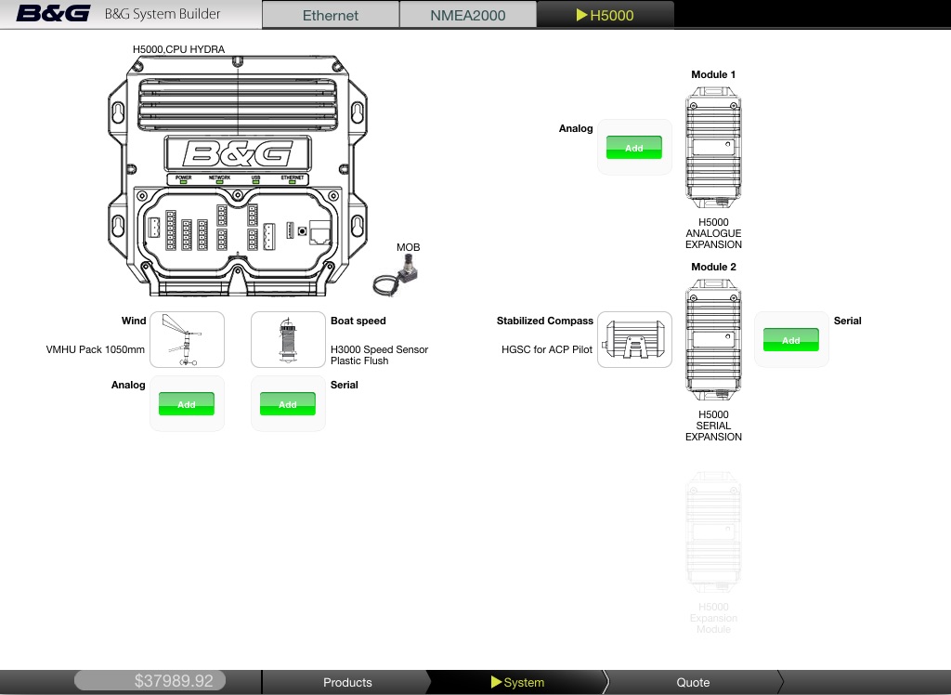Click 'H3000 Speed Sensor Plastic Flush' text

[379, 355]
